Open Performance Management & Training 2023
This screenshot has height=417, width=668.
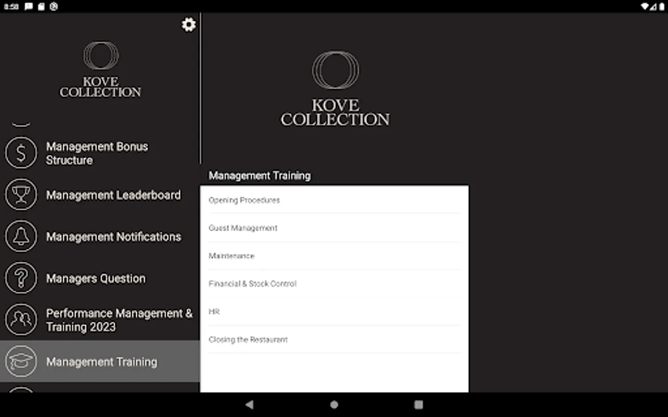(100, 320)
